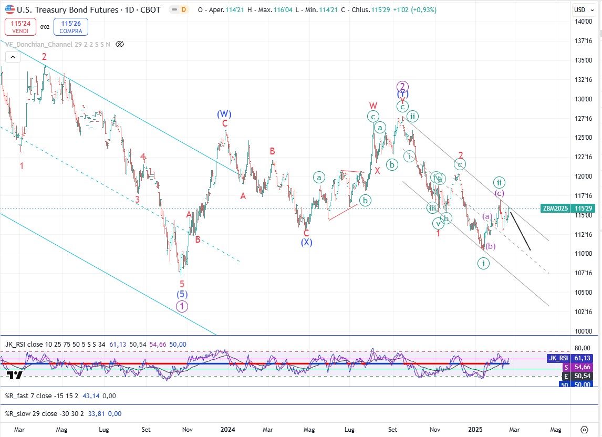
Task: Toggle visibility of VE_Donchian_Channel indicator
Action: coord(120,44)
